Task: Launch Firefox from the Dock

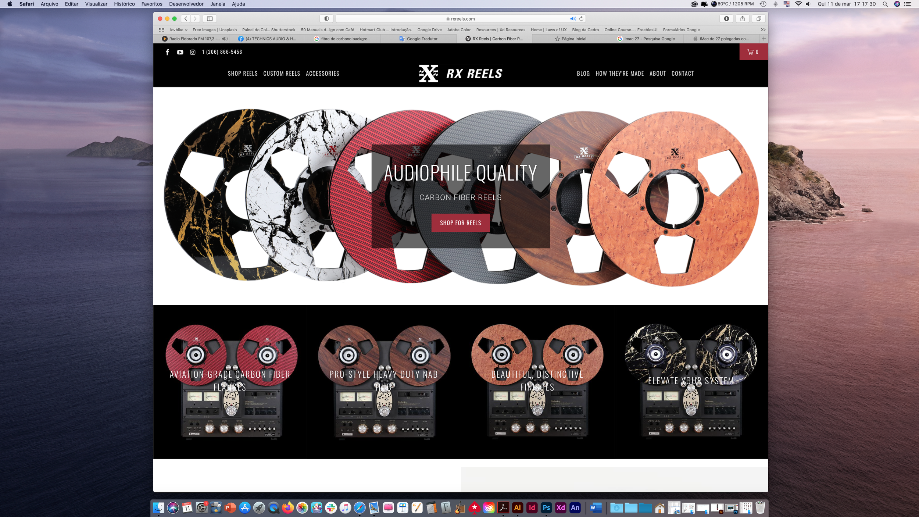Action: (x=288, y=508)
